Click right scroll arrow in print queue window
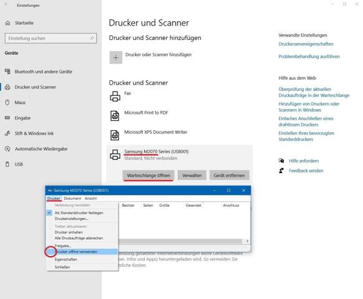The height and width of the screenshot is (299, 363). pyautogui.click(x=247, y=241)
